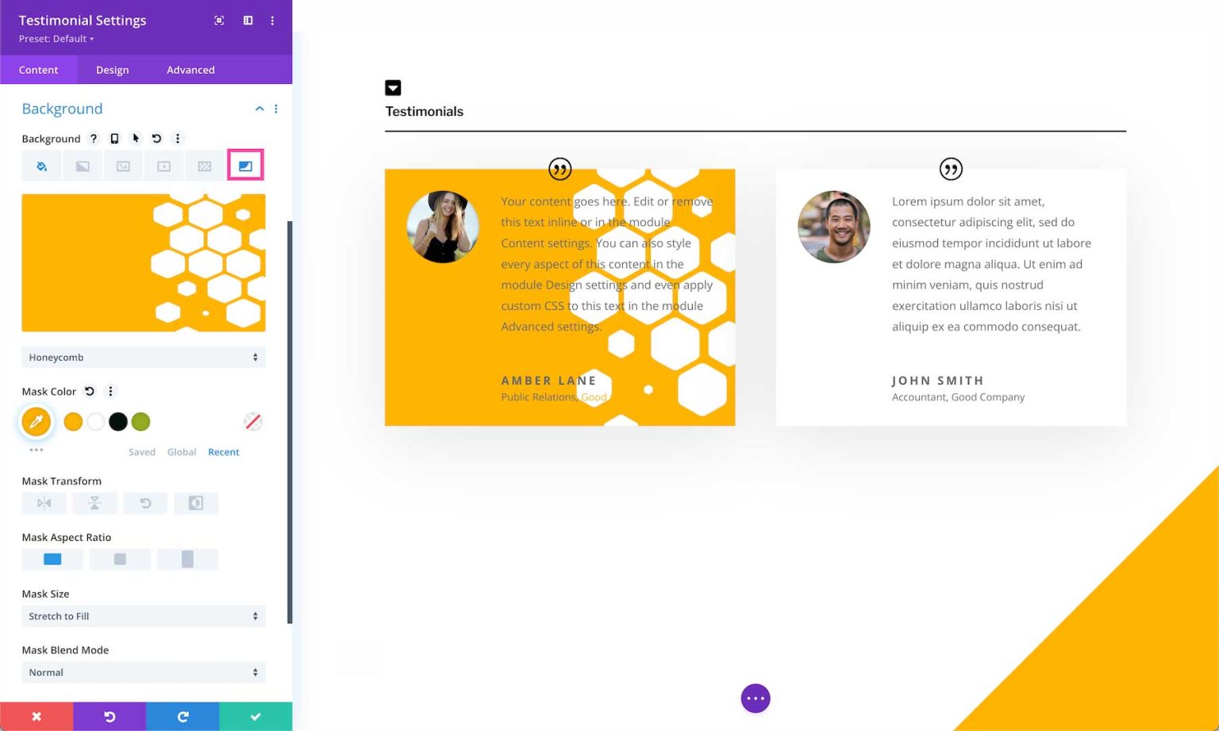The height and width of the screenshot is (731, 1219).
Task: Switch to the Design tab
Action: (112, 70)
